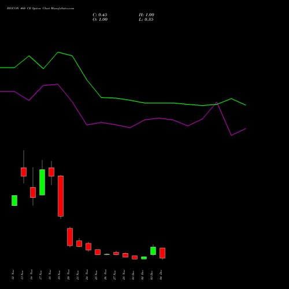Click the 28 Nov date label
Screen dimensions: 289x289
124,275
